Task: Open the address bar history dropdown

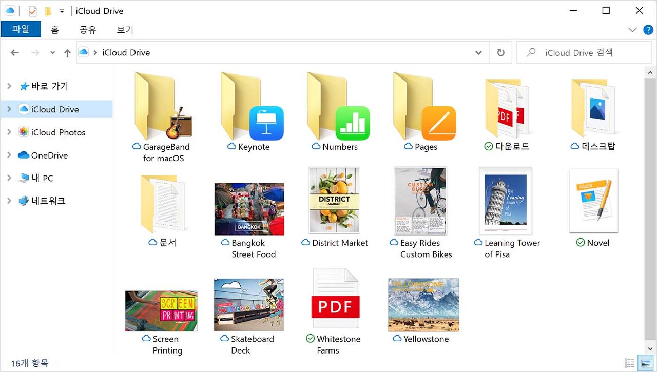Action: click(478, 52)
